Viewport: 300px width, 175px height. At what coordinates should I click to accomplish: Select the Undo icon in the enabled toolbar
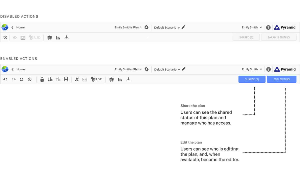(5, 79)
